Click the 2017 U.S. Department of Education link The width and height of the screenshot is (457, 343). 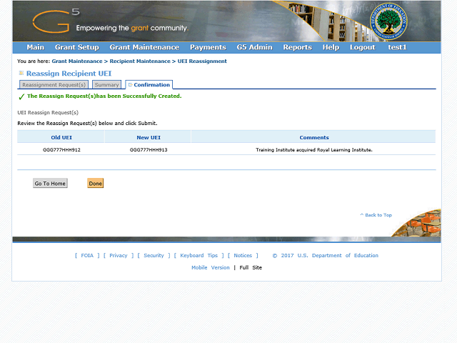pyautogui.click(x=326, y=256)
